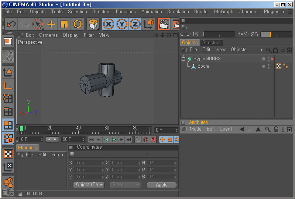Toggle Boole object visibility dots
Viewport: 295px width, 199px height.
pos(268,66)
